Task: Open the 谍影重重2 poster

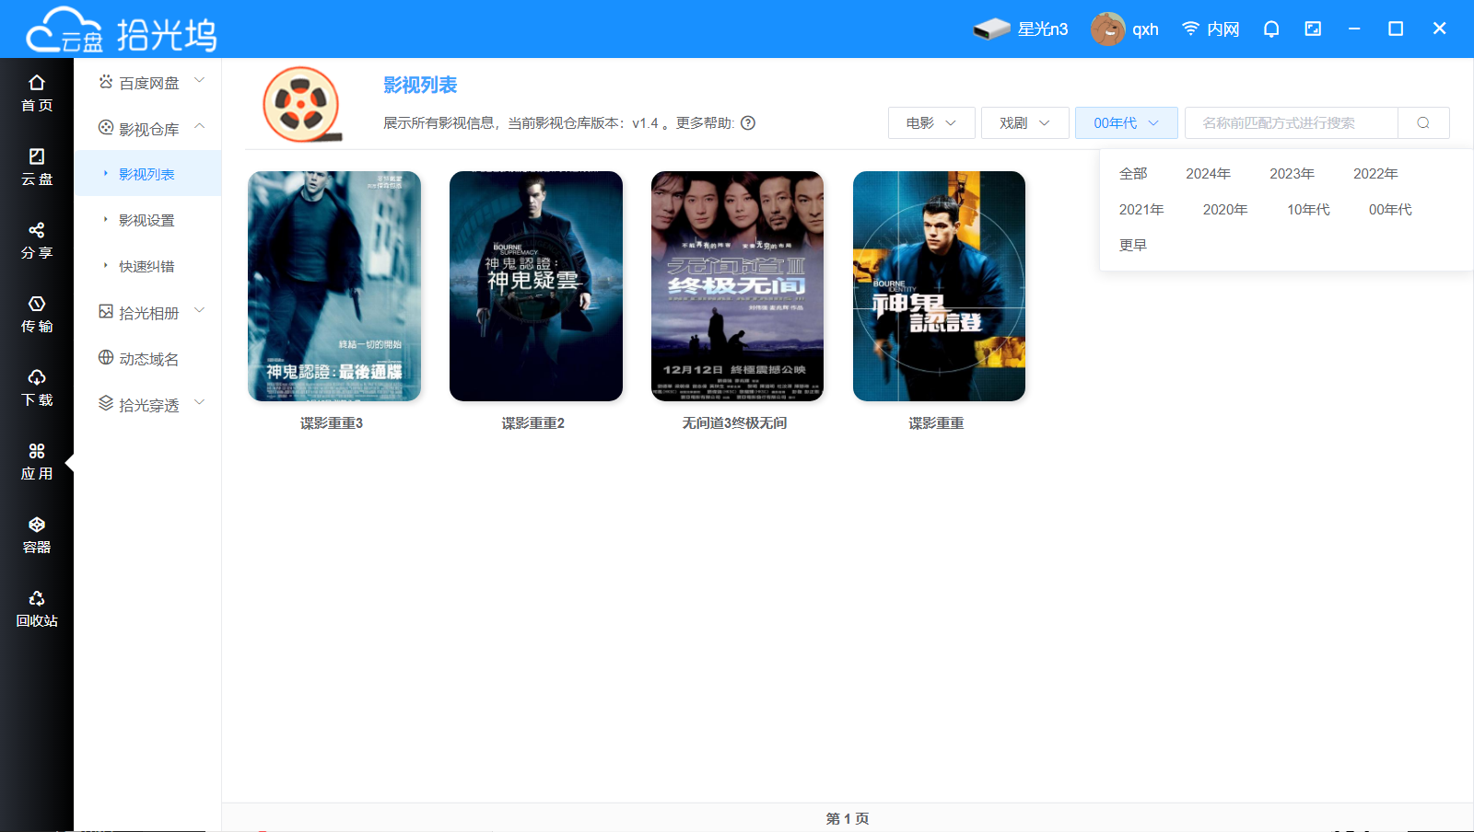Action: pyautogui.click(x=536, y=286)
